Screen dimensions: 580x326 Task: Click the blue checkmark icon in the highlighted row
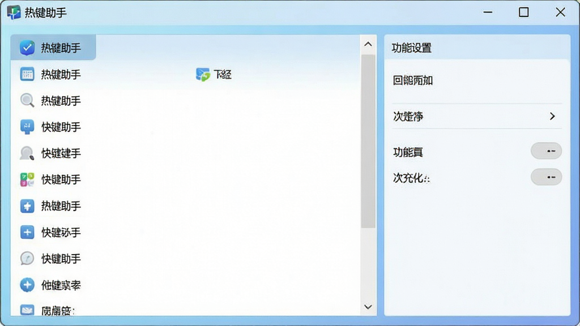[x=27, y=48]
